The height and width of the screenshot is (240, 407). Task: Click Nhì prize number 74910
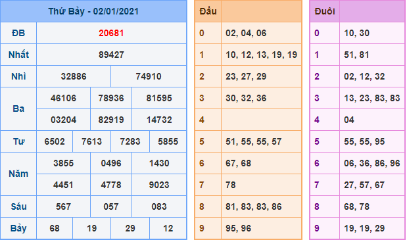point(149,76)
